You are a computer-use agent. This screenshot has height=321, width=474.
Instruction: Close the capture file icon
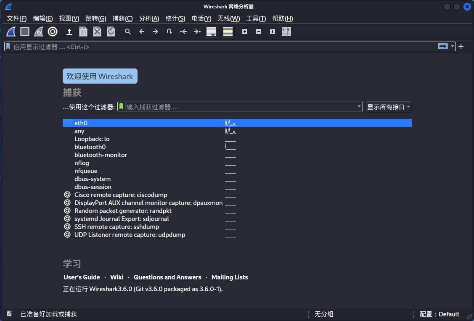(x=97, y=32)
